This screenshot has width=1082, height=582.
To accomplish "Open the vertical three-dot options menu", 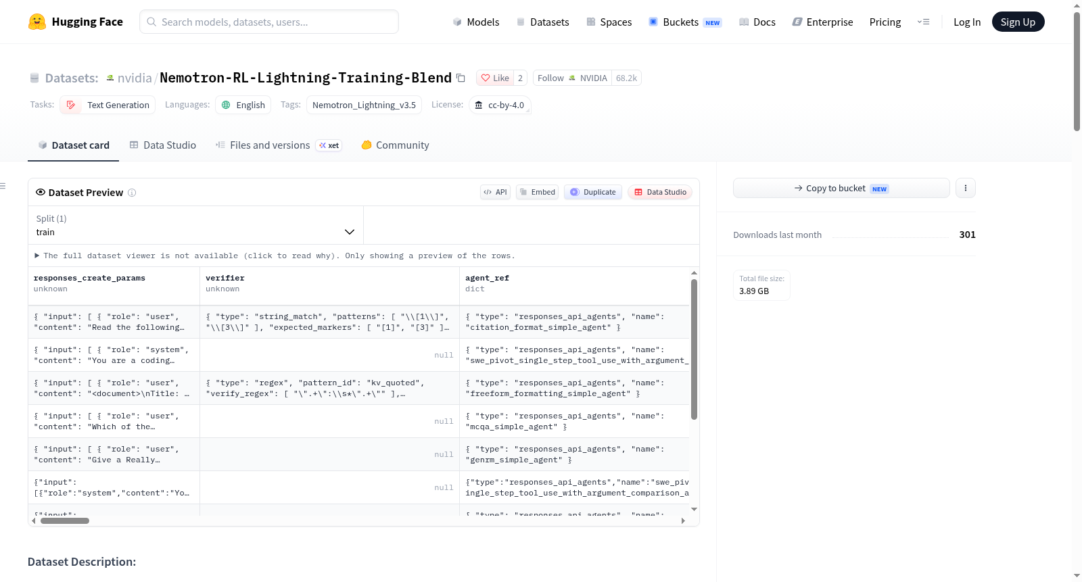I will (966, 188).
